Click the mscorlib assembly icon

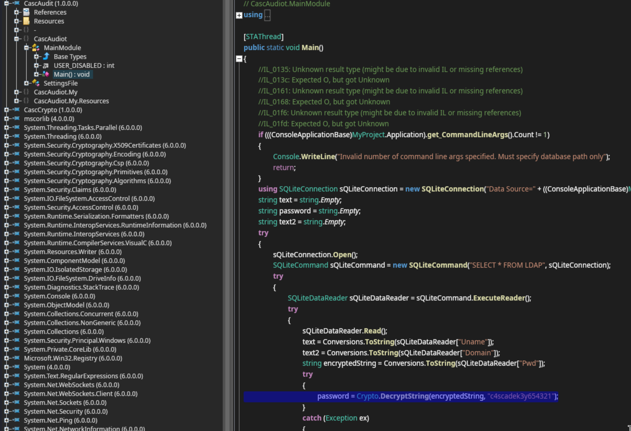point(16,118)
